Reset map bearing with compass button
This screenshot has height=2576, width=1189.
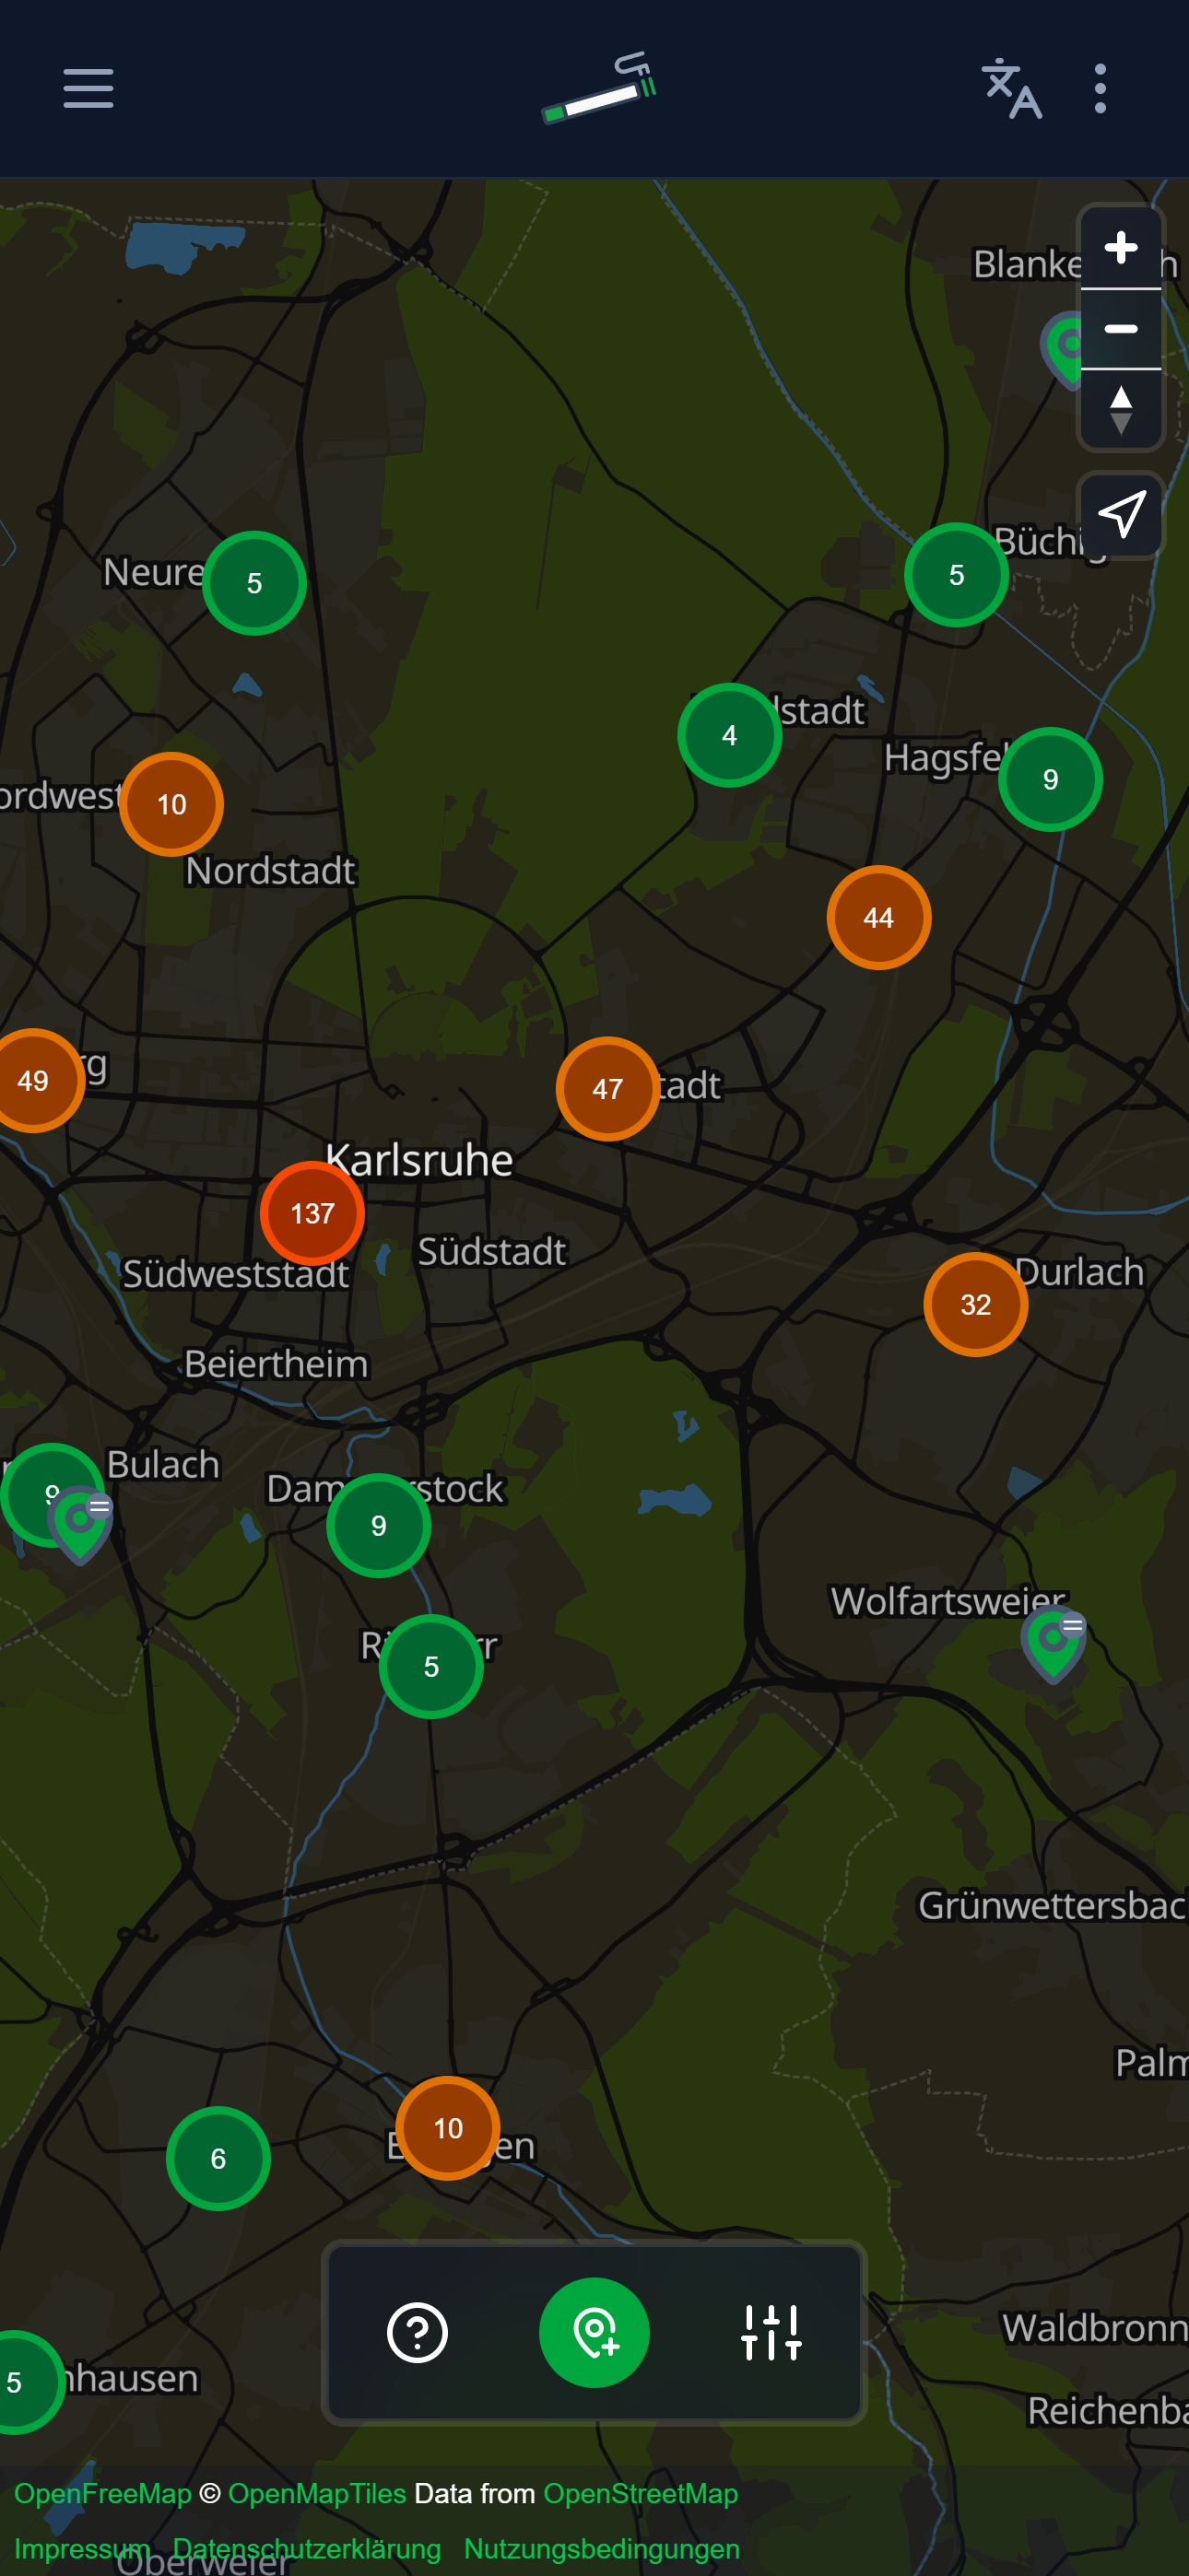click(1121, 410)
